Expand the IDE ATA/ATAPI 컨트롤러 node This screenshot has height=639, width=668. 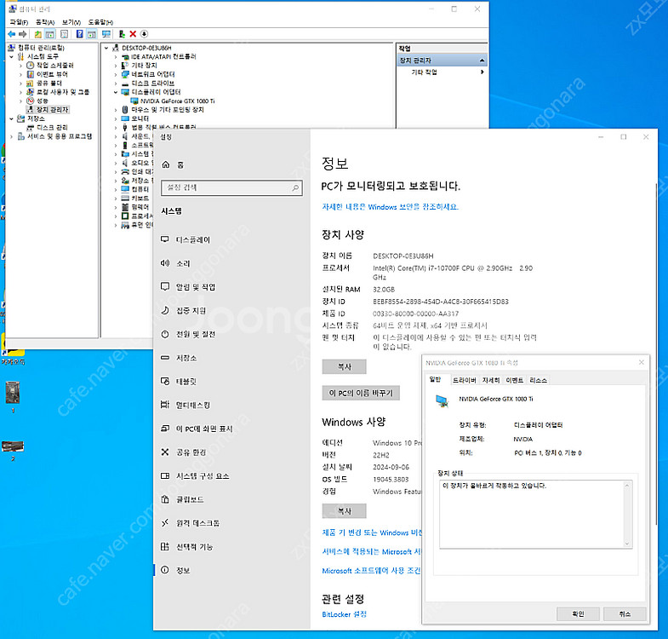pyautogui.click(x=116, y=57)
